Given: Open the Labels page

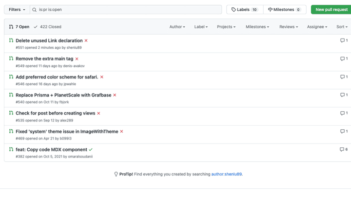Looking at the screenshot, I should 245,10.
